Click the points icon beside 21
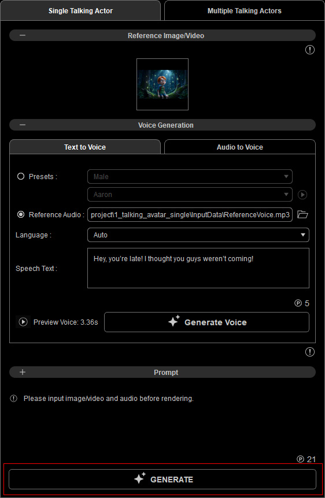Viewport: 325px width, 498px height. coord(300,459)
